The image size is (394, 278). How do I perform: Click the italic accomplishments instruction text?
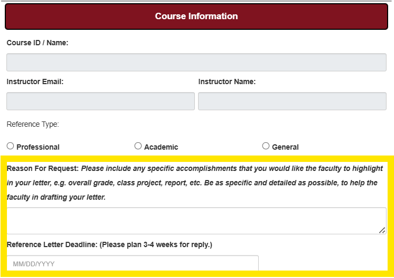[213, 183]
